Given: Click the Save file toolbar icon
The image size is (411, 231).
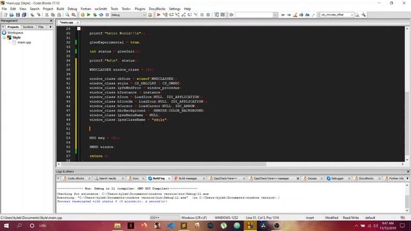Looking at the screenshot, I should (18, 15).
